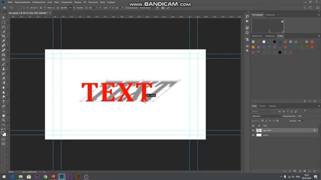Switch to the Paths tab in Layers group
This screenshot has height=180, width=321.
272,106
